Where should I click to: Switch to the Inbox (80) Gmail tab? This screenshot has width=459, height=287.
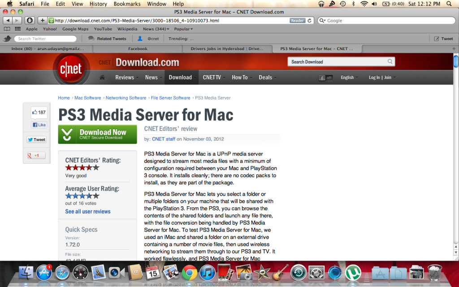click(48, 48)
